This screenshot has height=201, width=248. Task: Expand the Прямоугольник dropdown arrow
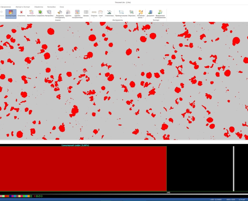121,17
